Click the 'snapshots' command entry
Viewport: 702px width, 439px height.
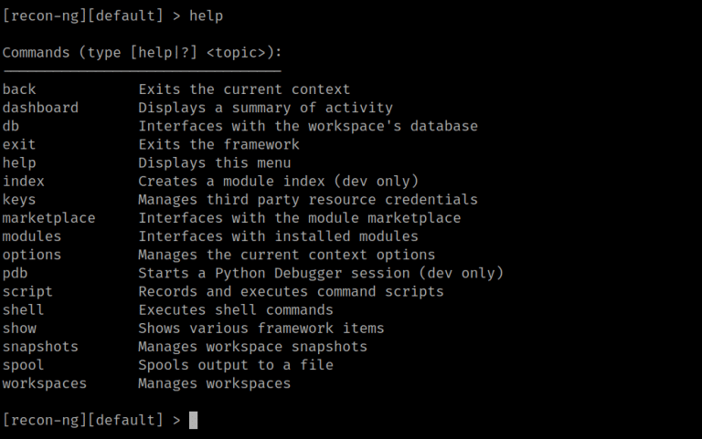pyautogui.click(x=40, y=347)
